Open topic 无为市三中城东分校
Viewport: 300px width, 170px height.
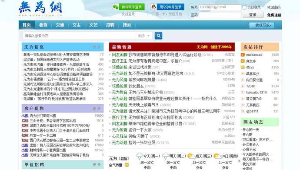tap(146, 92)
